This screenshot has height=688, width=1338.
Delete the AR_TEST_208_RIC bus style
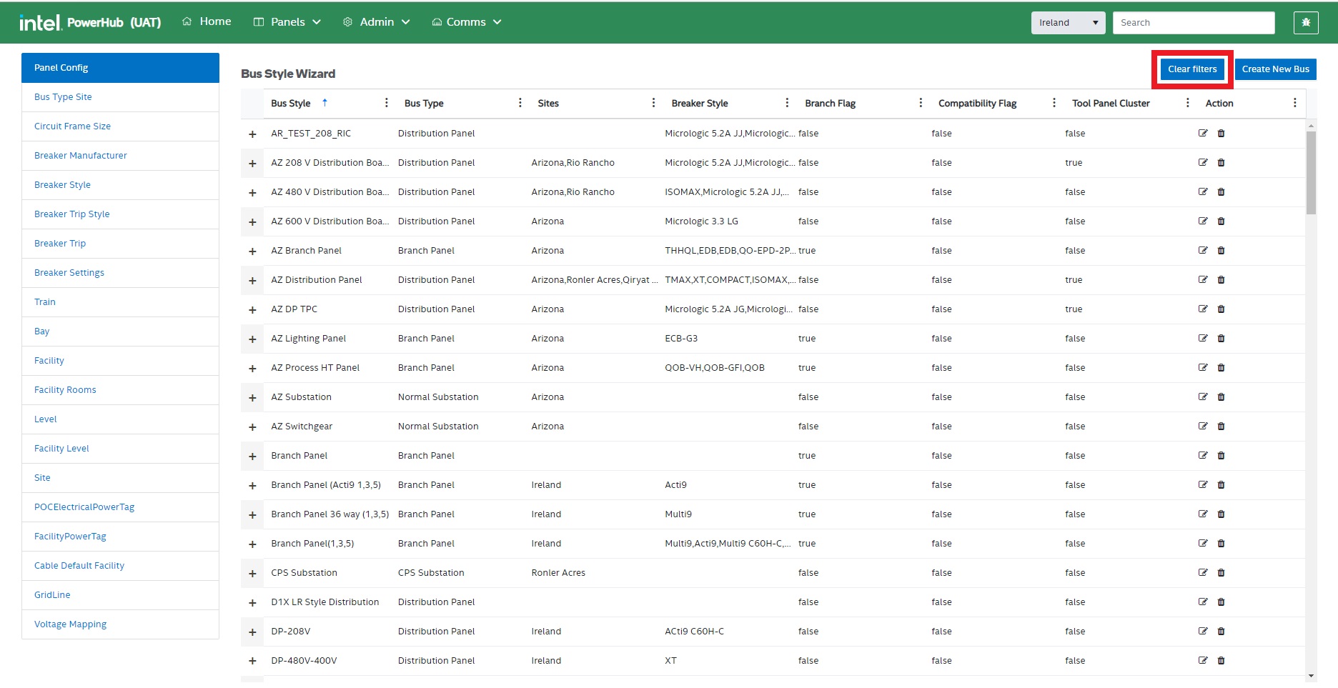(x=1221, y=134)
